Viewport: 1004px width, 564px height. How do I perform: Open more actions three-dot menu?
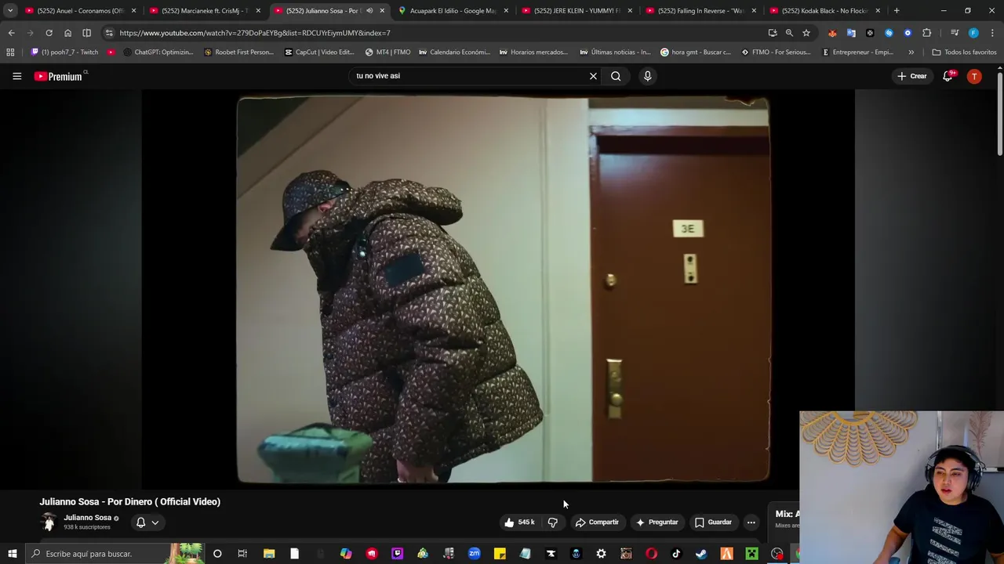(751, 522)
